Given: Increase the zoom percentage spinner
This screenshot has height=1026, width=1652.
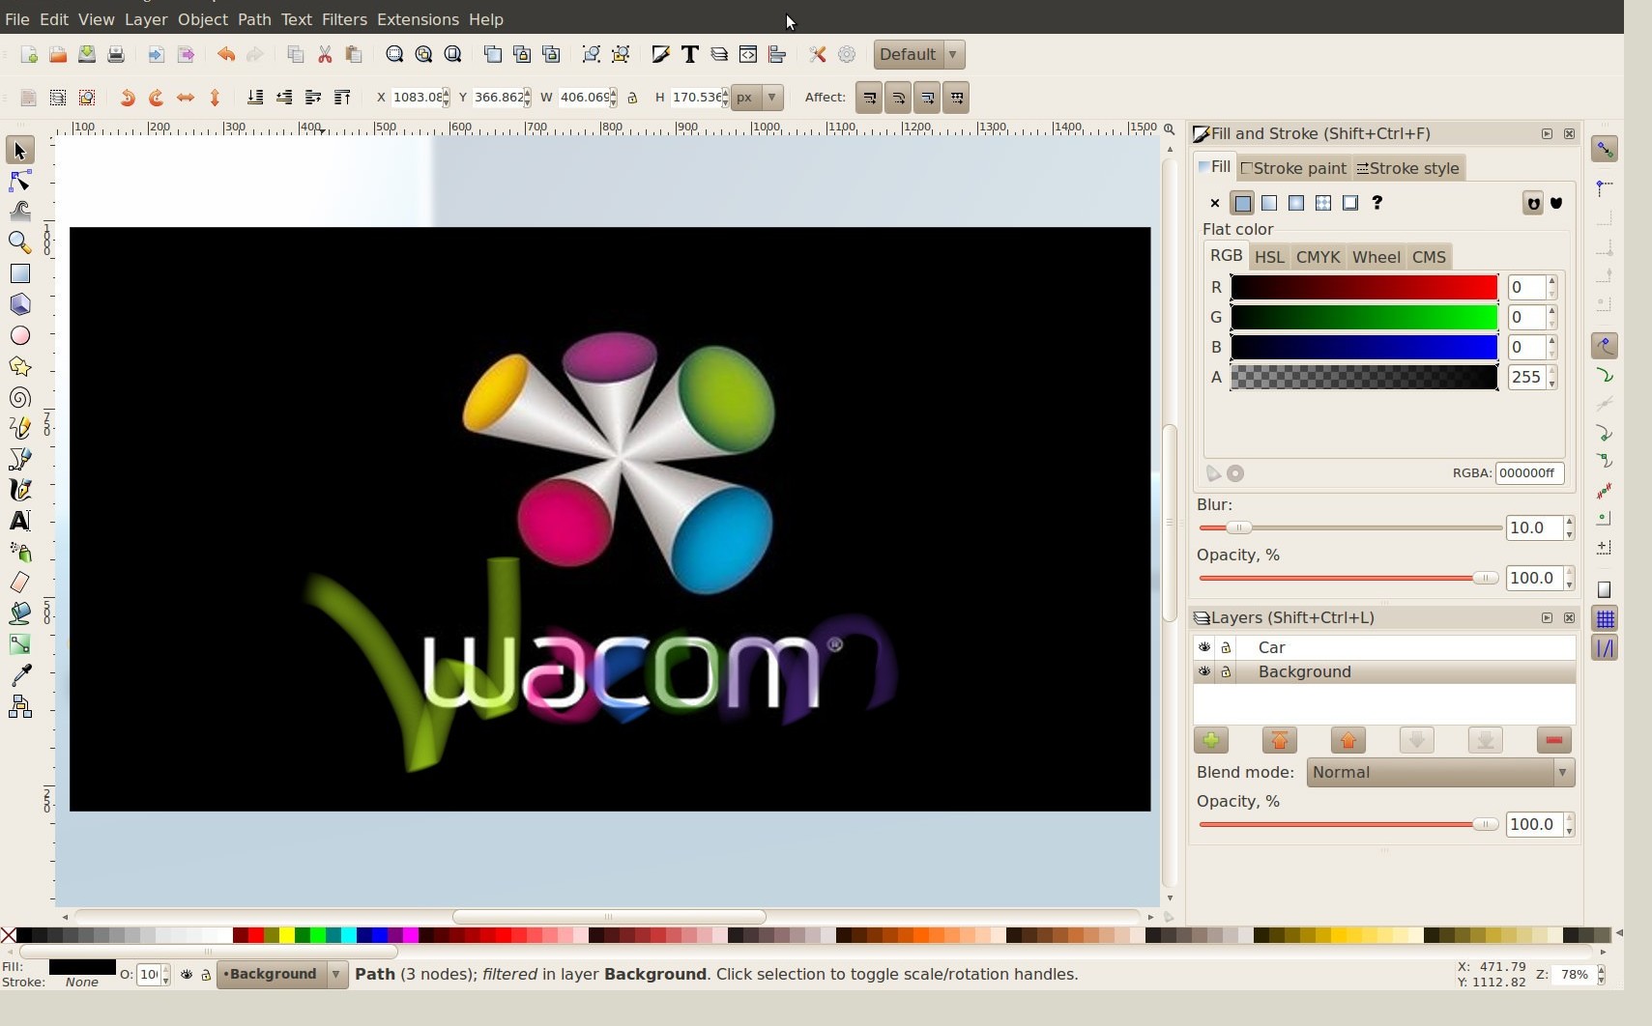Looking at the screenshot, I should (x=1602, y=970).
